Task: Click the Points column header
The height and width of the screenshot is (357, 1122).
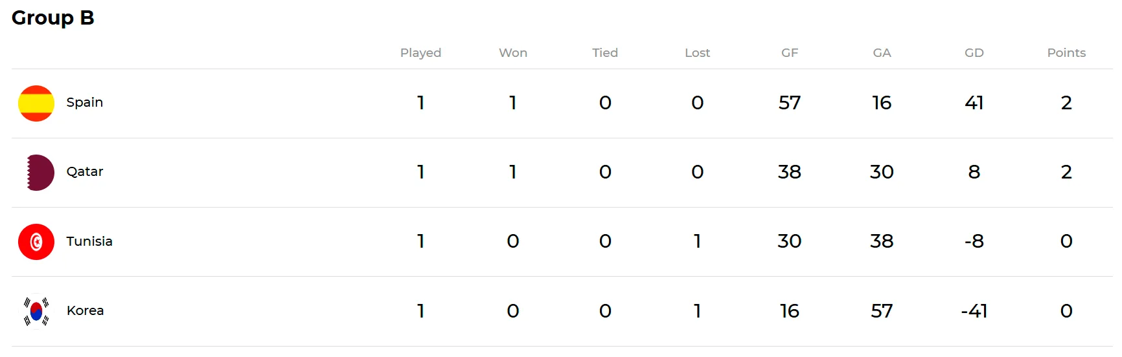Action: click(x=1066, y=52)
